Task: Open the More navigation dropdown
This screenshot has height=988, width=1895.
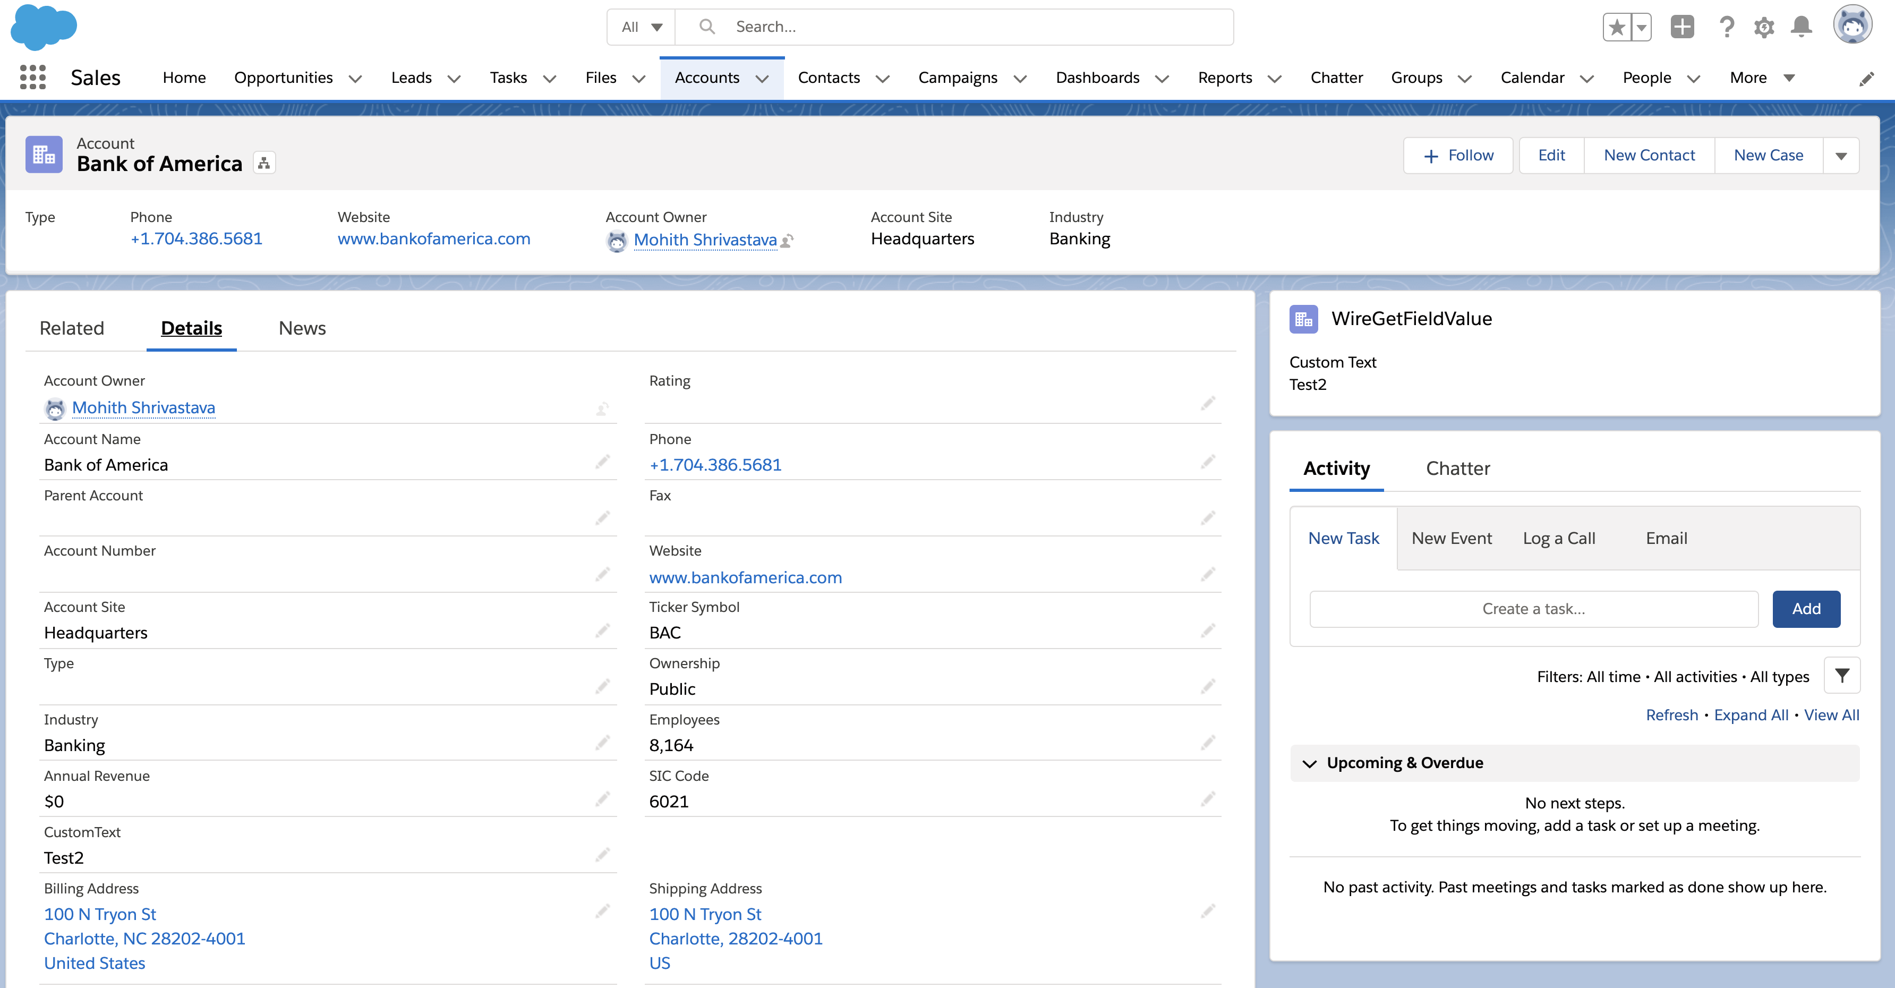Action: [1763, 78]
